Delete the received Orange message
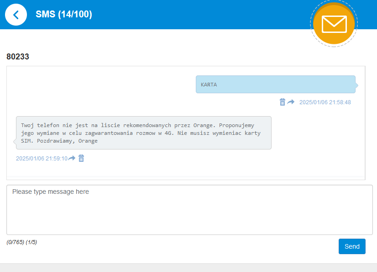Viewport: 377px width, 272px height. click(x=81, y=158)
